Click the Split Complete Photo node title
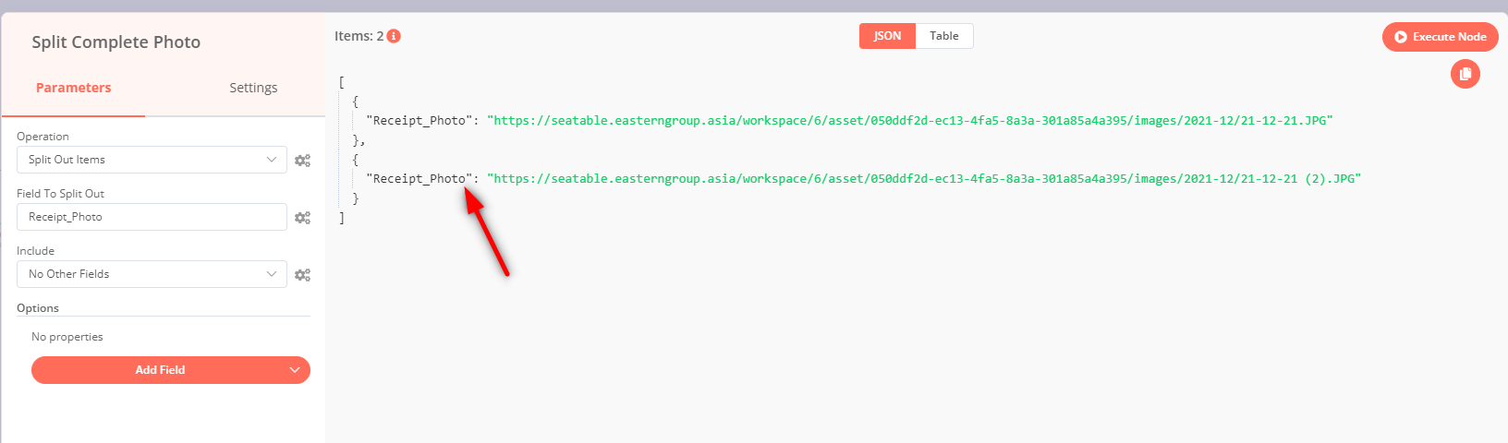 coord(116,42)
